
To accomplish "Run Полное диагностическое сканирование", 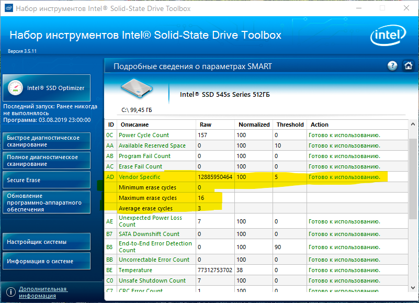I will coord(47,161).
